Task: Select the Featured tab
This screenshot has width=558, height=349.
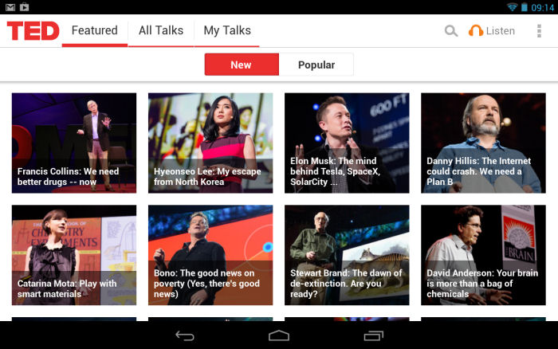Action: [x=94, y=31]
